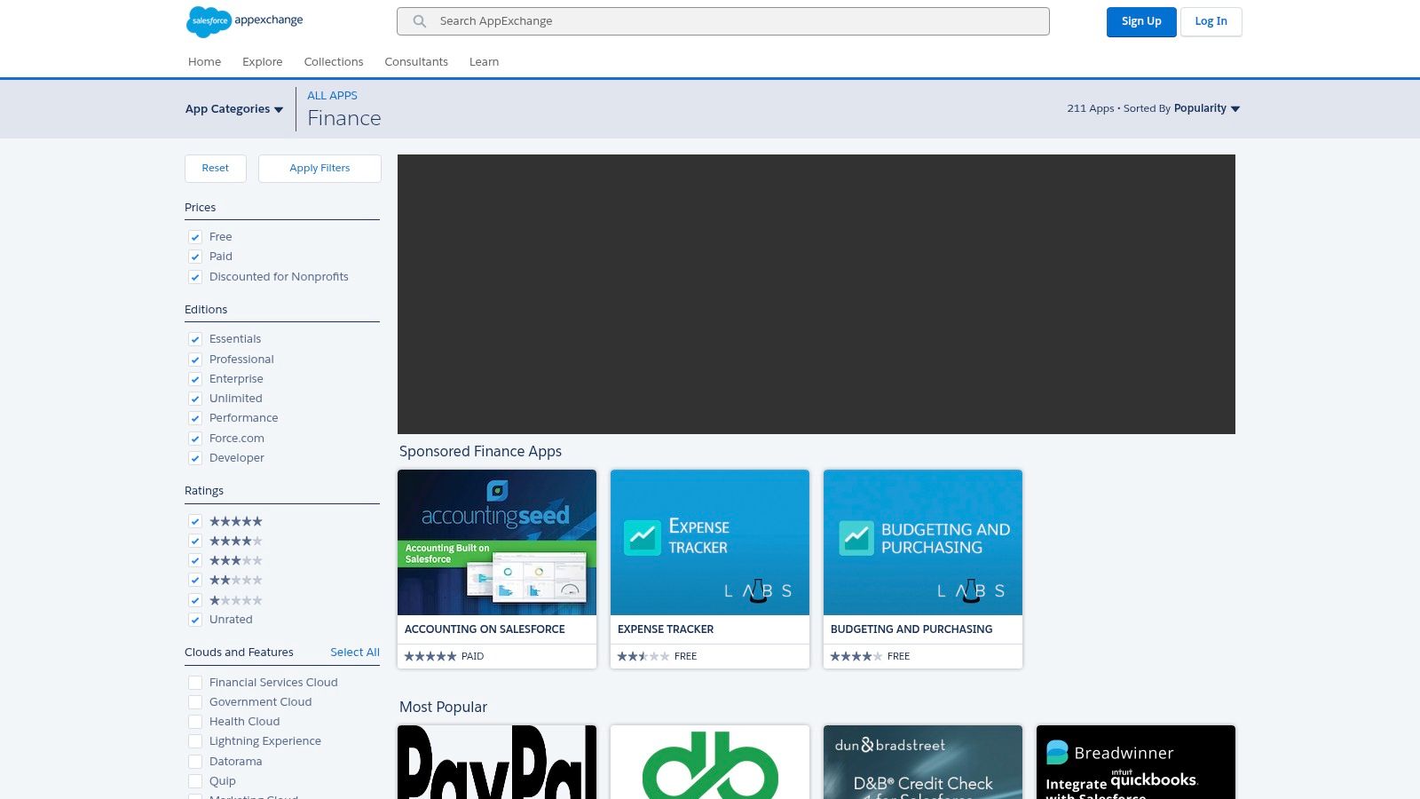The height and width of the screenshot is (799, 1420).
Task: Click the EXPENSE TRACKER title
Action: tap(666, 629)
